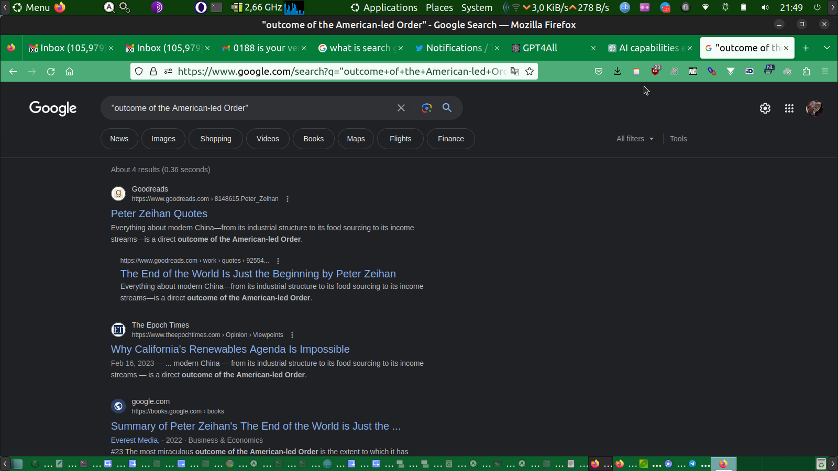Filter results by Finance
This screenshot has width=838, height=471.
pos(451,139)
